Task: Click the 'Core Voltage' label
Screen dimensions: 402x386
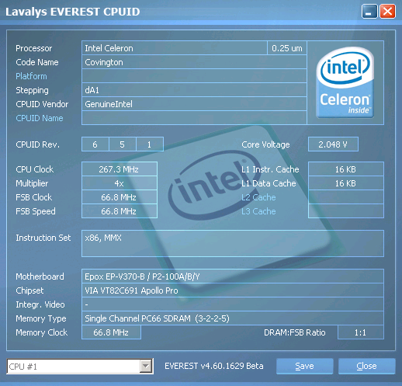Action: coord(265,144)
